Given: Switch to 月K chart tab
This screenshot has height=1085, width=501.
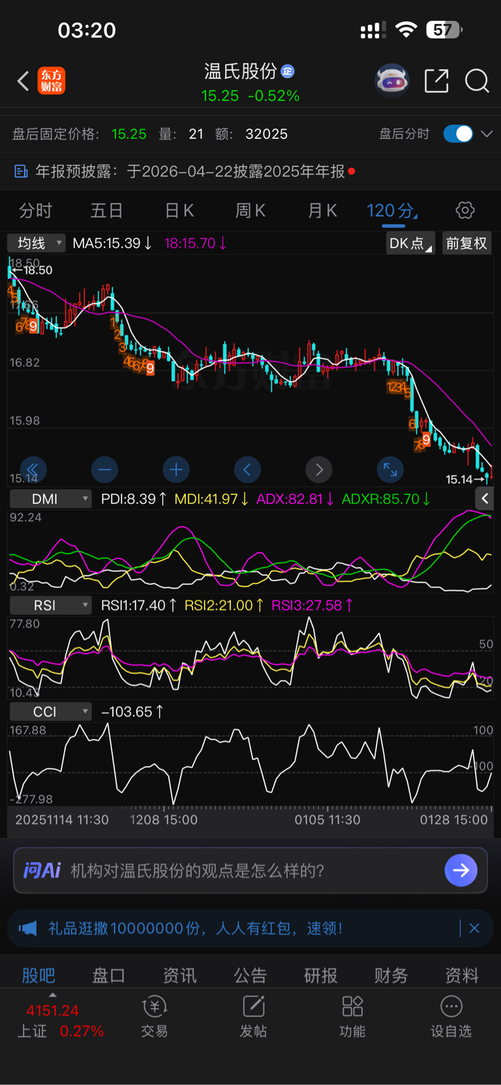Looking at the screenshot, I should click(322, 211).
